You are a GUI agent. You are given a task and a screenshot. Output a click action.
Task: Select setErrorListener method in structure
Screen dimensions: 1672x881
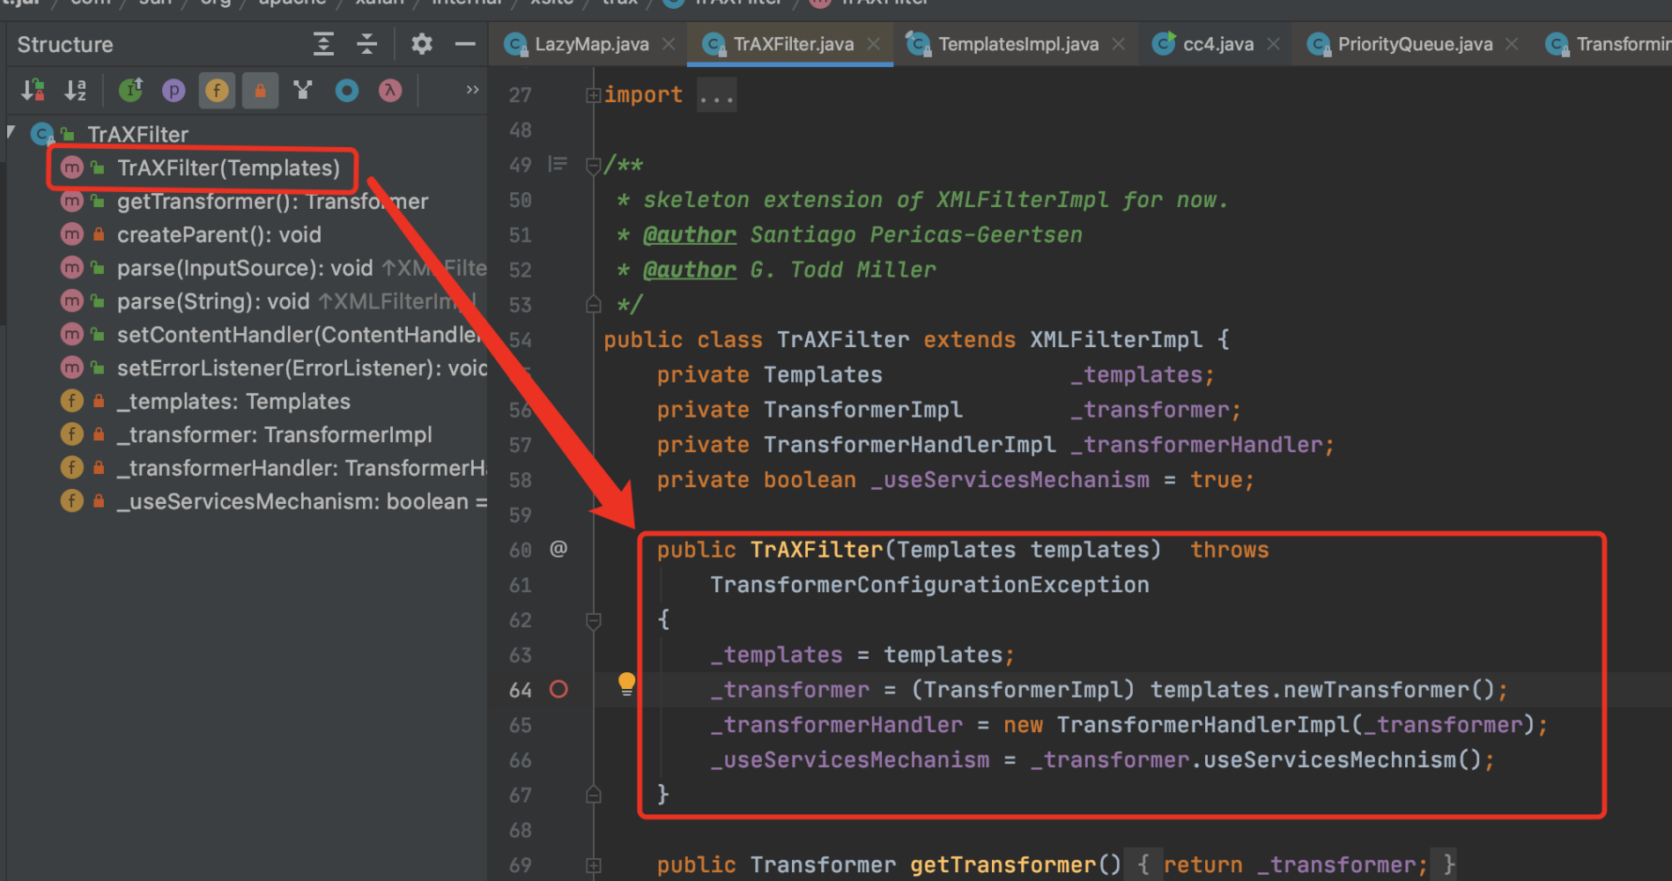click(301, 368)
